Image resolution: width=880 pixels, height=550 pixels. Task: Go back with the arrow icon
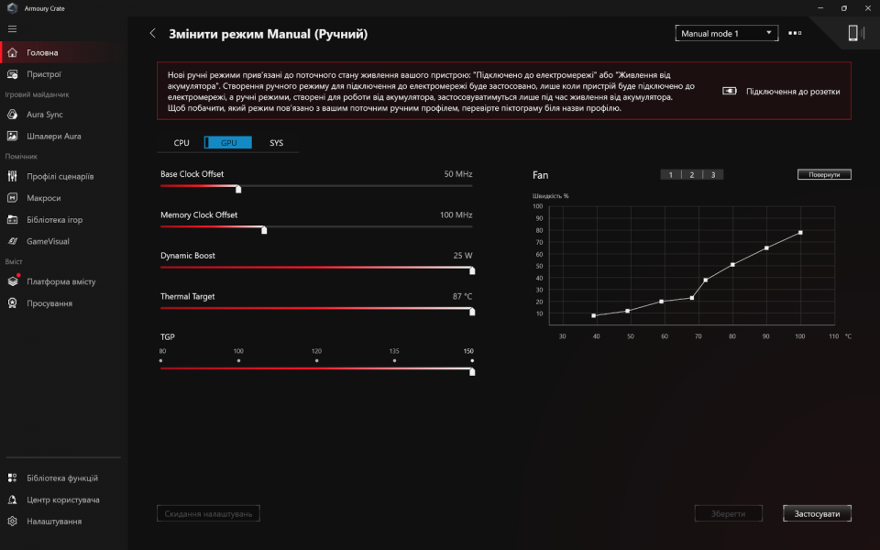(153, 33)
